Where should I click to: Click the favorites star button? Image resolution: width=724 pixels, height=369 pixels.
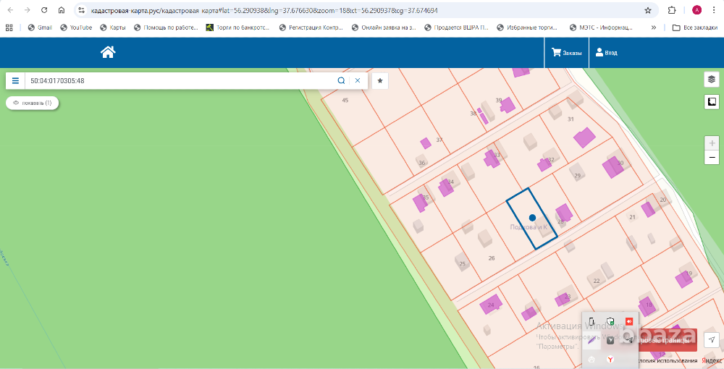380,81
